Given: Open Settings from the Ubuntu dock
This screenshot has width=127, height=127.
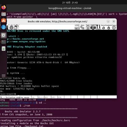Looking at the screenshot, I should tap(3, 35).
